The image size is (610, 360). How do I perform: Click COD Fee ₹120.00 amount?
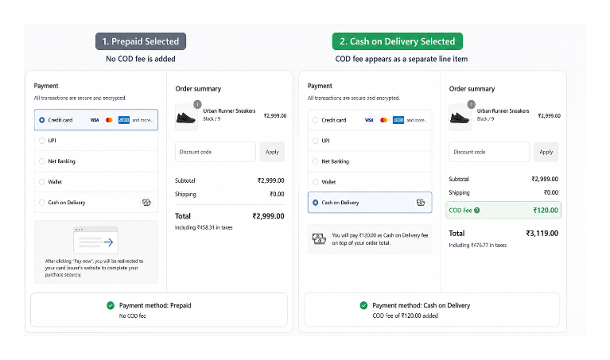point(546,211)
